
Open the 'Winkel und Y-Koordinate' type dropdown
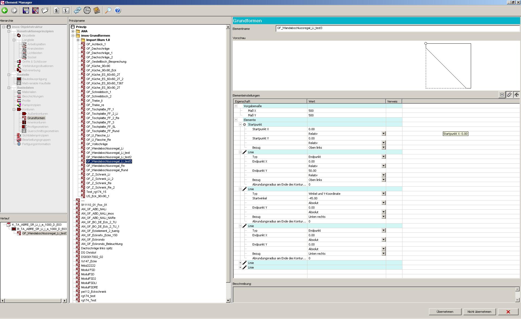pyautogui.click(x=383, y=194)
